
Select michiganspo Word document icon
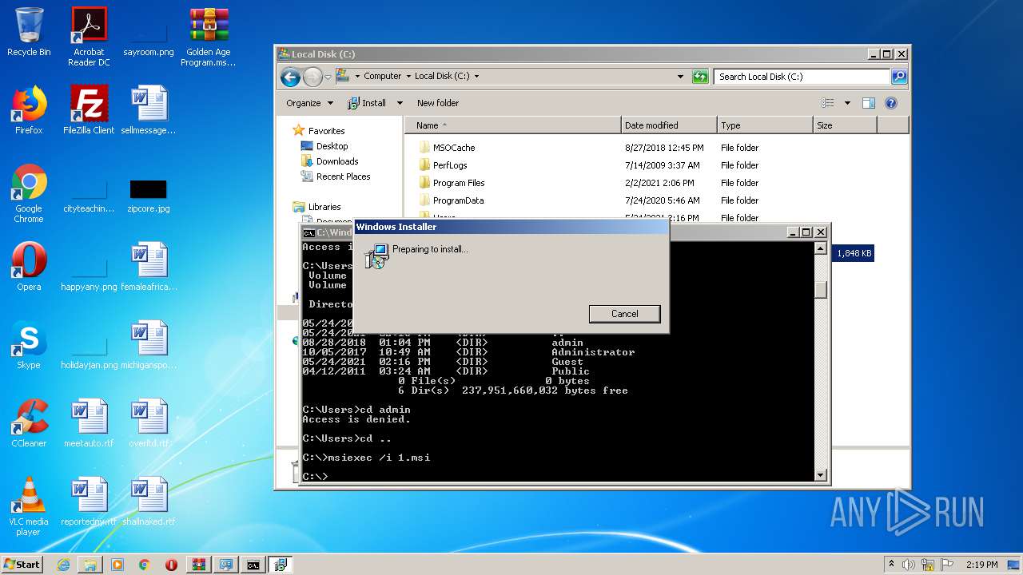pyautogui.click(x=149, y=345)
